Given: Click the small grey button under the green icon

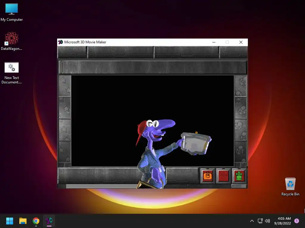Looking at the screenshot, I should pos(239,186).
